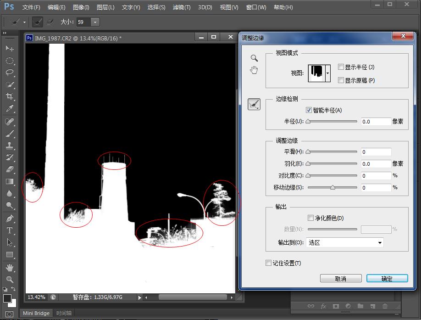Select the Eyedropper tool
The height and width of the screenshot is (320, 421).
[9, 109]
